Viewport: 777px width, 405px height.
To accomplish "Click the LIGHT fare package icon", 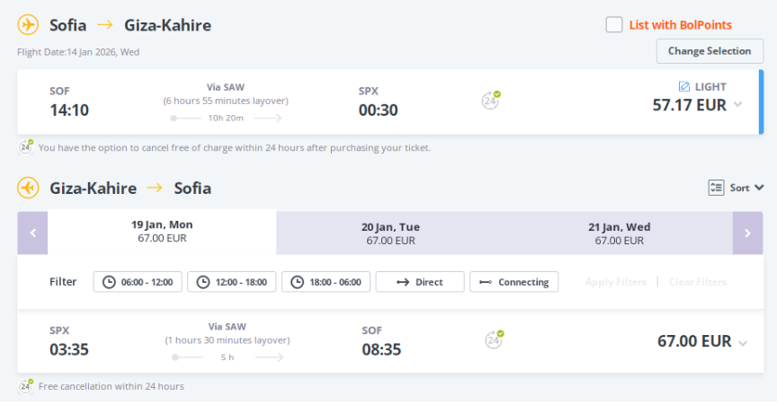I will click(684, 86).
